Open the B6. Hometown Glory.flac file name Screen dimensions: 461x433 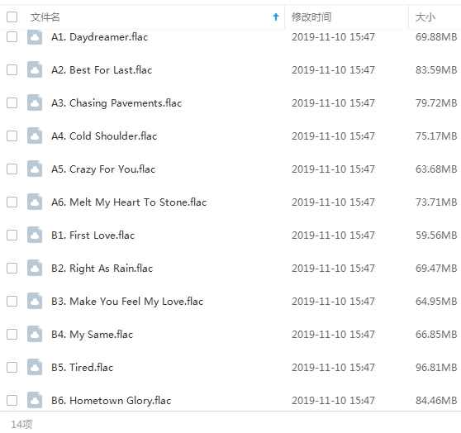(x=112, y=400)
